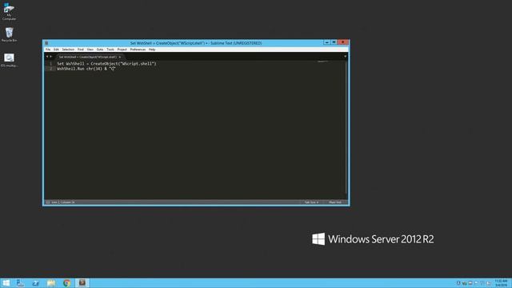Maximize the Sublime Text window
512x288 pixels.
coord(334,42)
